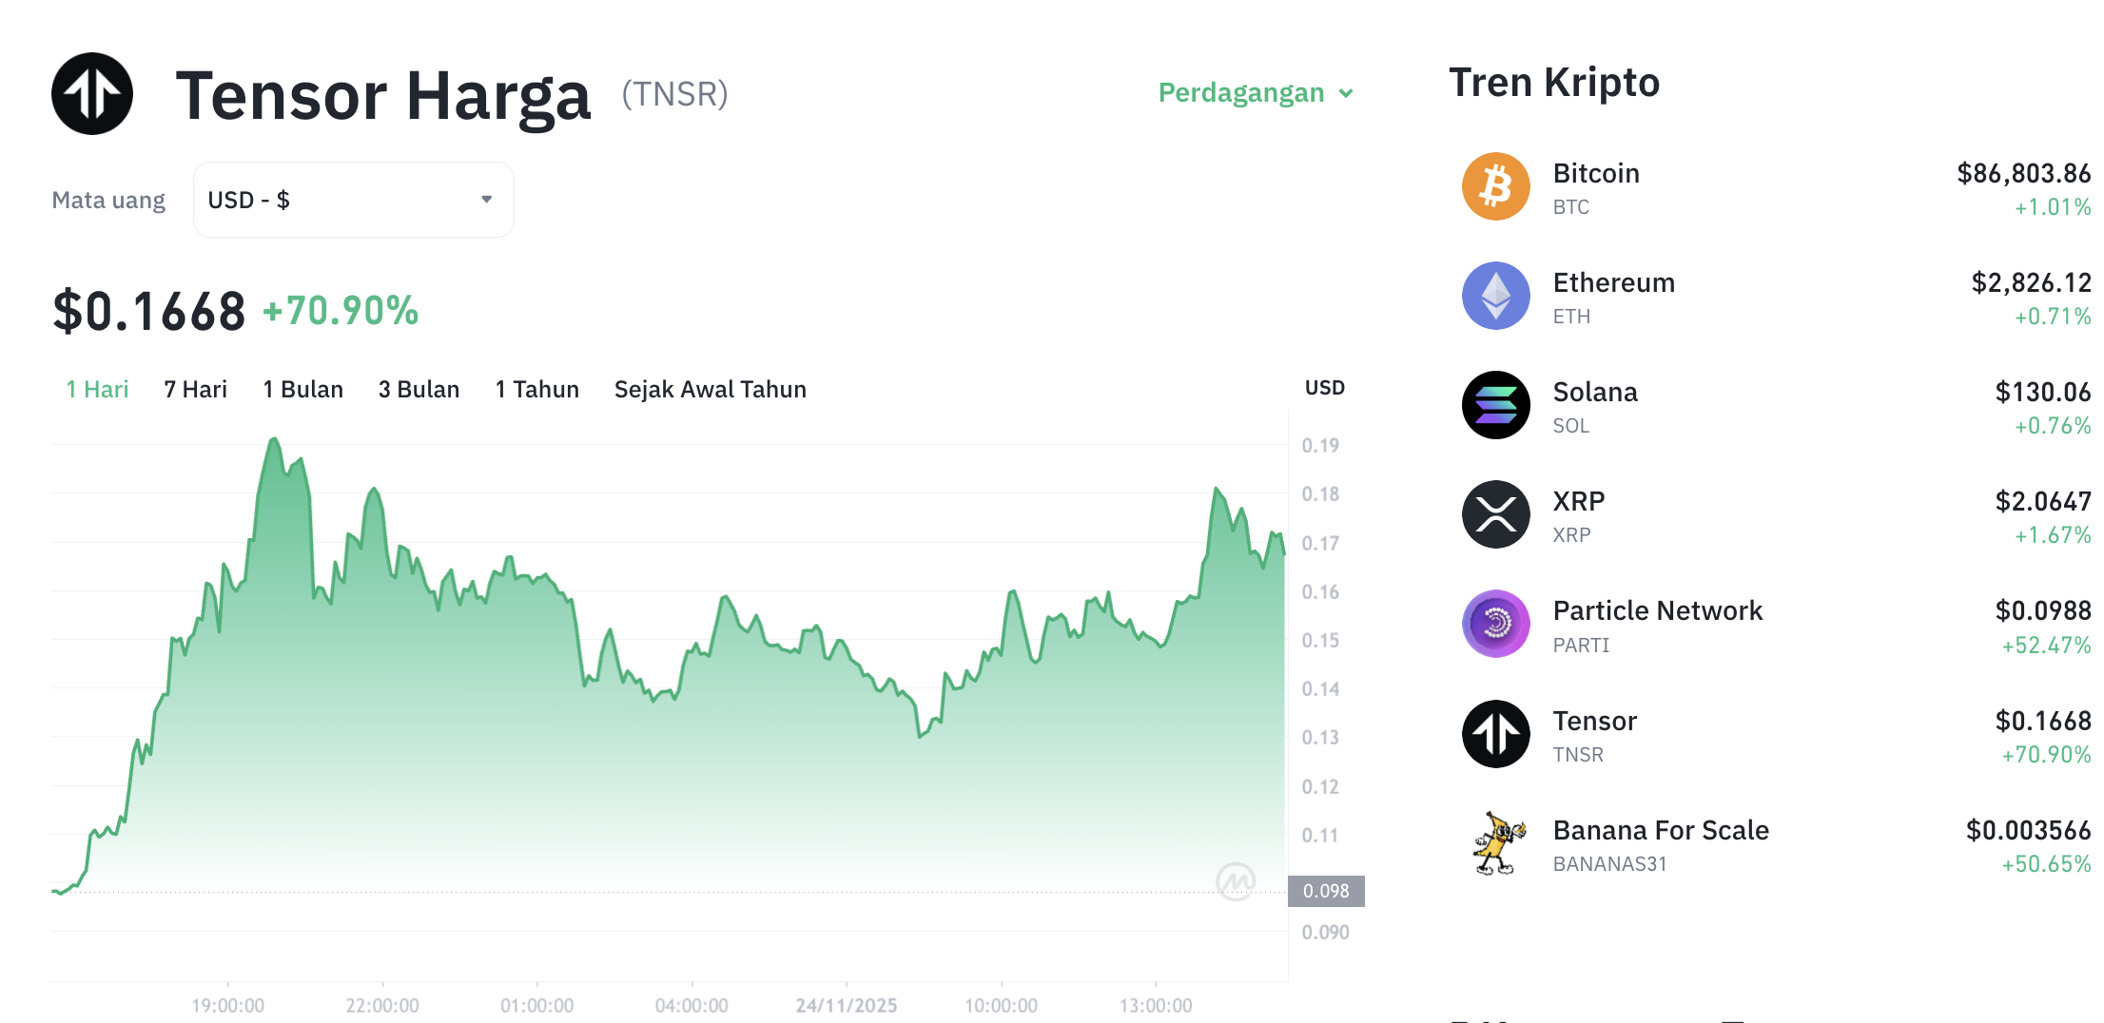Viewport: 2104px width, 1023px height.
Task: Open XRP via its black circular icon
Action: (1495, 514)
